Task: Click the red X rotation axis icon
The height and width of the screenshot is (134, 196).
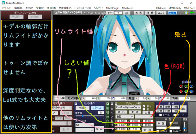Action: pyautogui.click(x=181, y=86)
